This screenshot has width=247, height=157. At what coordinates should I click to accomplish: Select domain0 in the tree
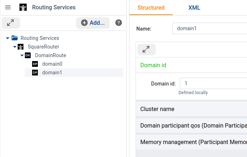(x=52, y=64)
